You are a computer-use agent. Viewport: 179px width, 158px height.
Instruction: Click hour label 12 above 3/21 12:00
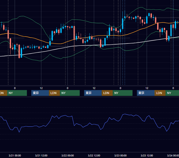pyautogui.click(x=41, y=88)
